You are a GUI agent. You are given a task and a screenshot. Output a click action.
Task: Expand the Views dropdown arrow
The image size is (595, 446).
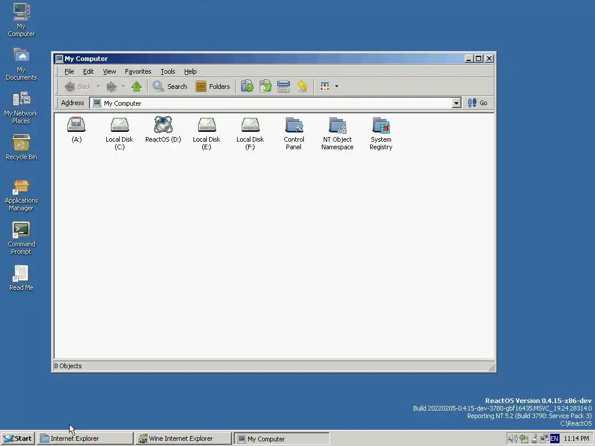click(x=336, y=87)
